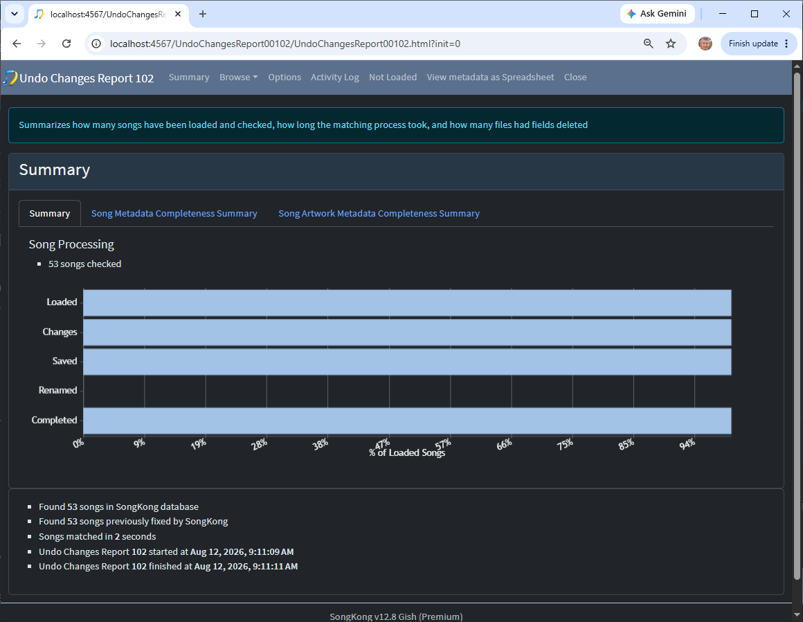Open the Not Loaded navbar item
The height and width of the screenshot is (622, 803).
tap(393, 77)
